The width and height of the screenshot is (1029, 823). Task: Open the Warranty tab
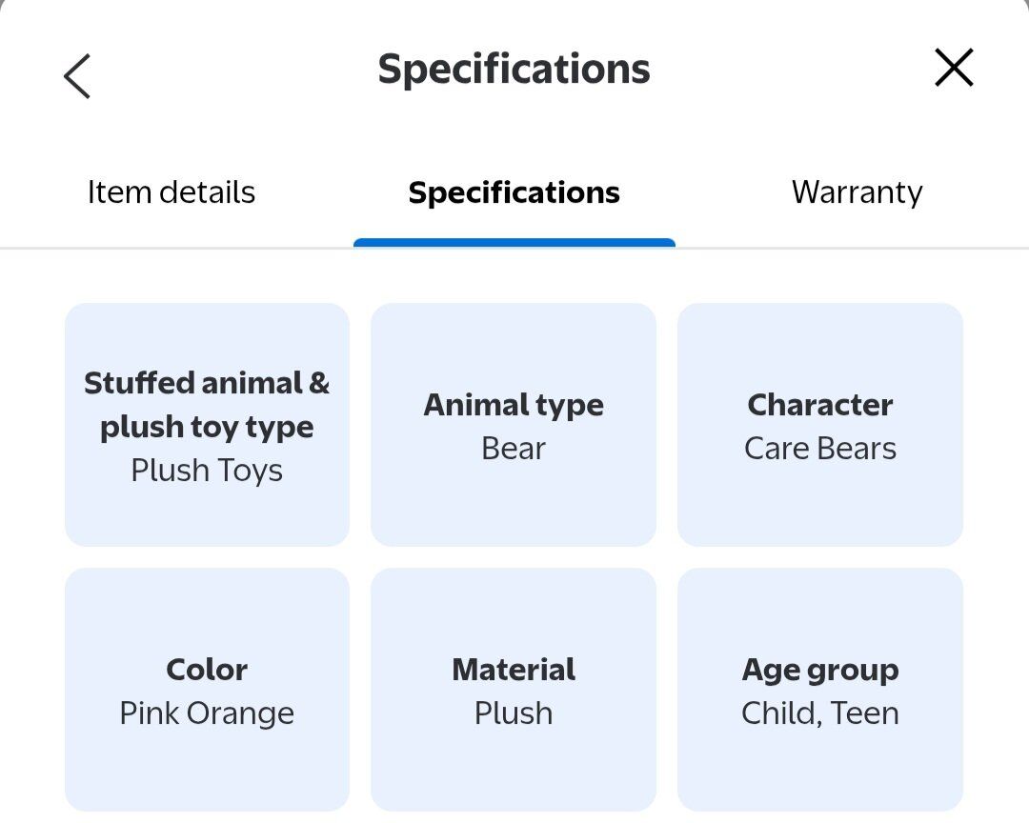[857, 192]
